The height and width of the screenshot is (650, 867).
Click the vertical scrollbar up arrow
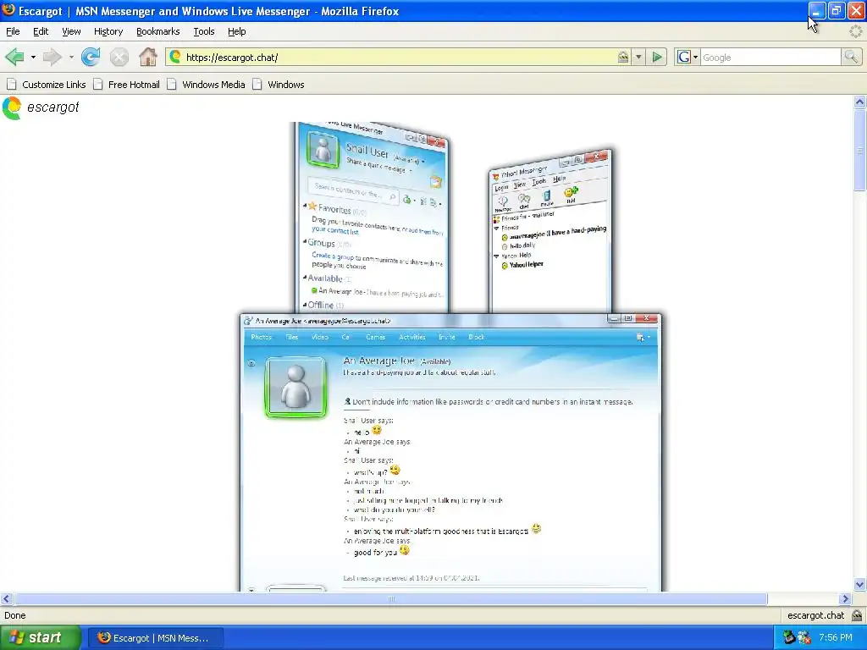click(860, 102)
